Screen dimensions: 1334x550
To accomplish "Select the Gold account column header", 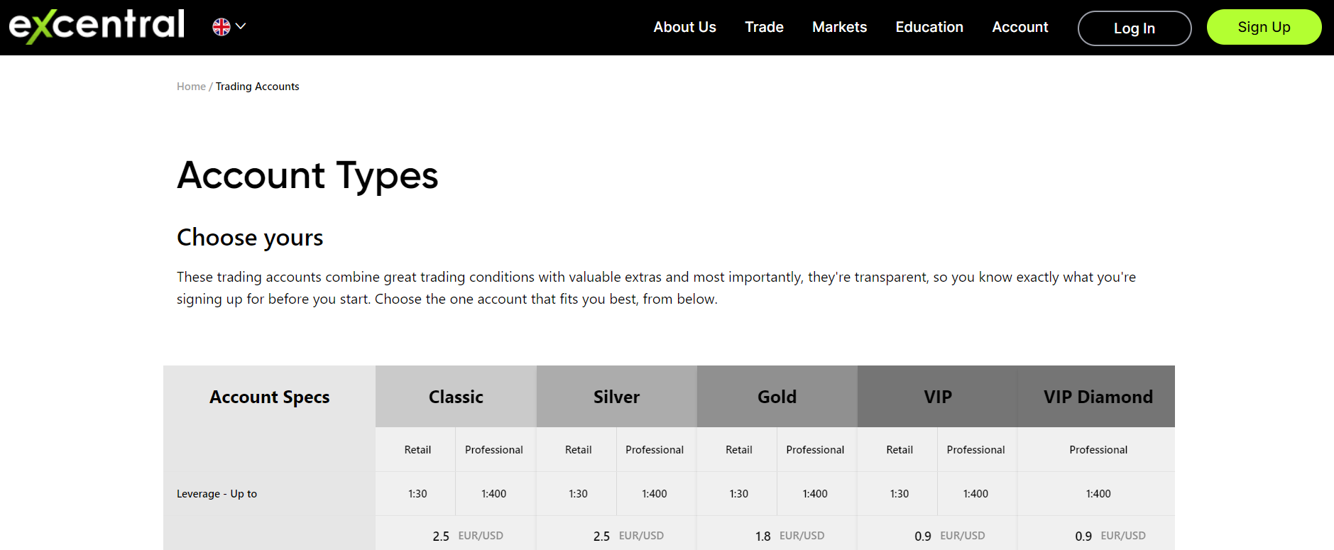I will click(x=777, y=397).
